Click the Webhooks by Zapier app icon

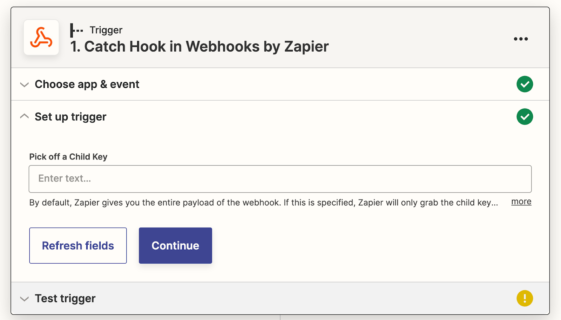(x=41, y=38)
